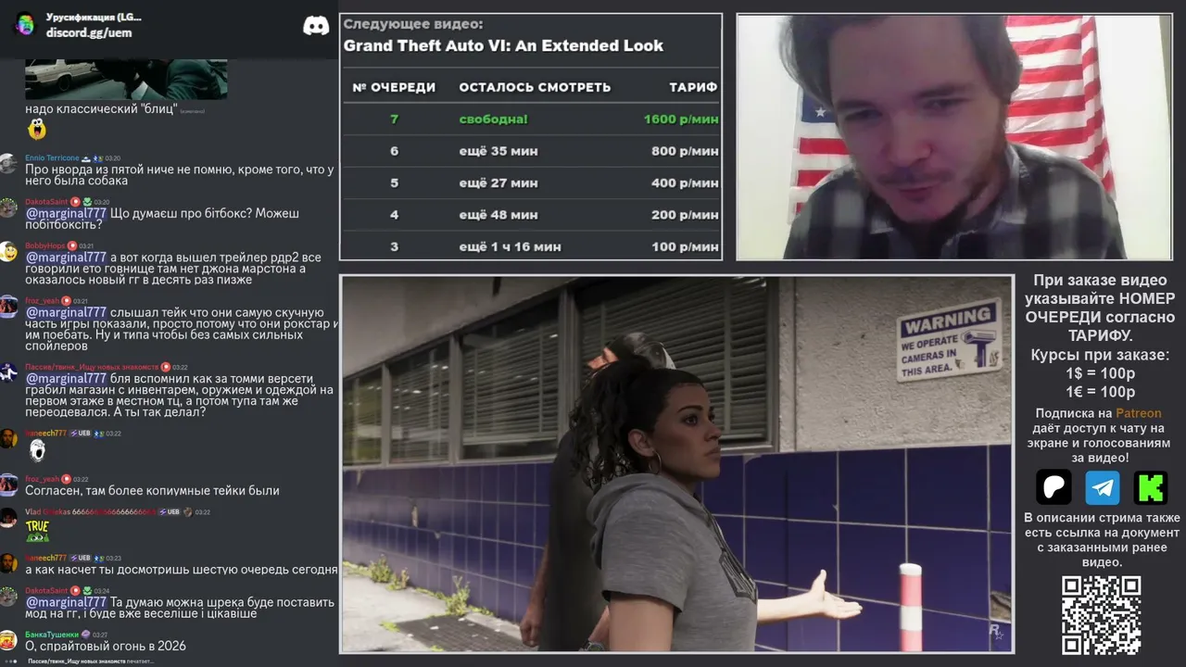Image resolution: width=1186 pixels, height=667 pixels.
Task: Click the 'Следующее видео:' label
Action: [413, 24]
